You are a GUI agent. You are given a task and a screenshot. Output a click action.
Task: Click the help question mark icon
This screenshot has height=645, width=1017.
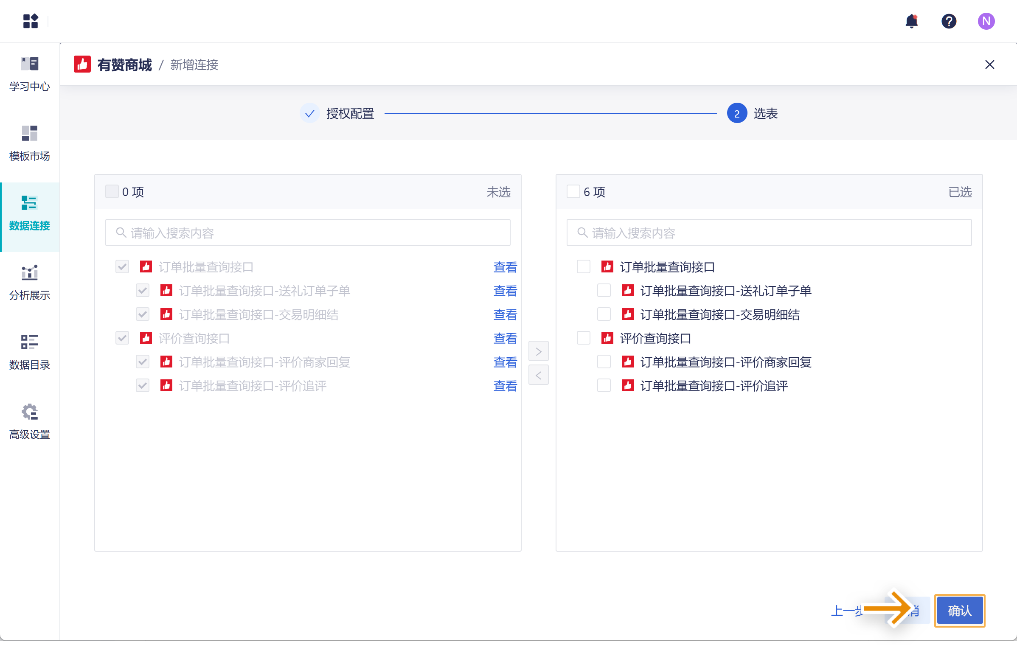(x=949, y=21)
